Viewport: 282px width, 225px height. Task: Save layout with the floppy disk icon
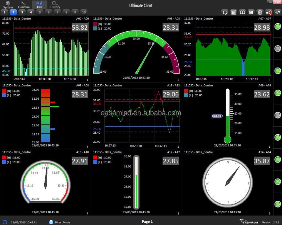251,12
